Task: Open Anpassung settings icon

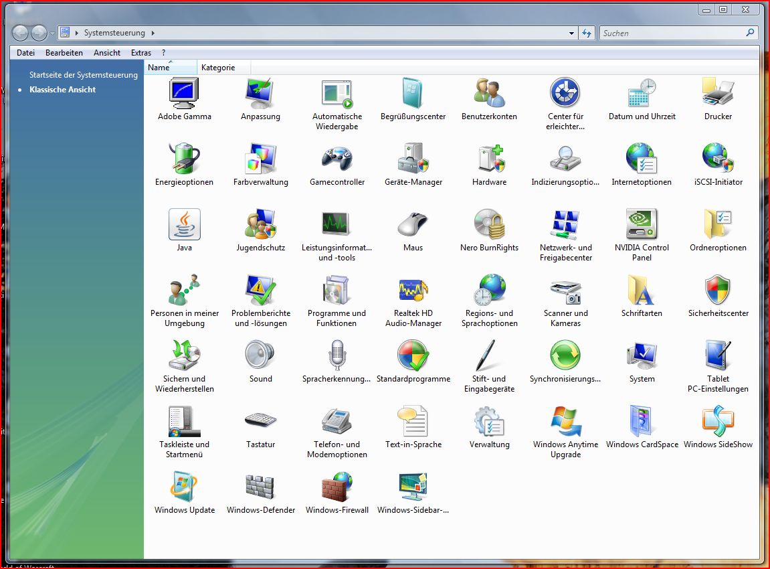Action: tap(260, 93)
